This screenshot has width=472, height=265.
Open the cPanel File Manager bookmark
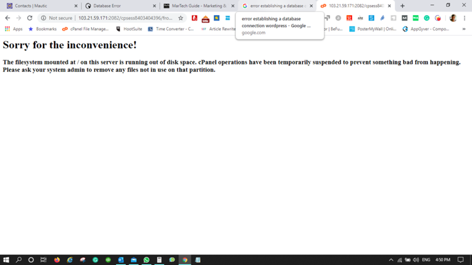click(x=85, y=29)
